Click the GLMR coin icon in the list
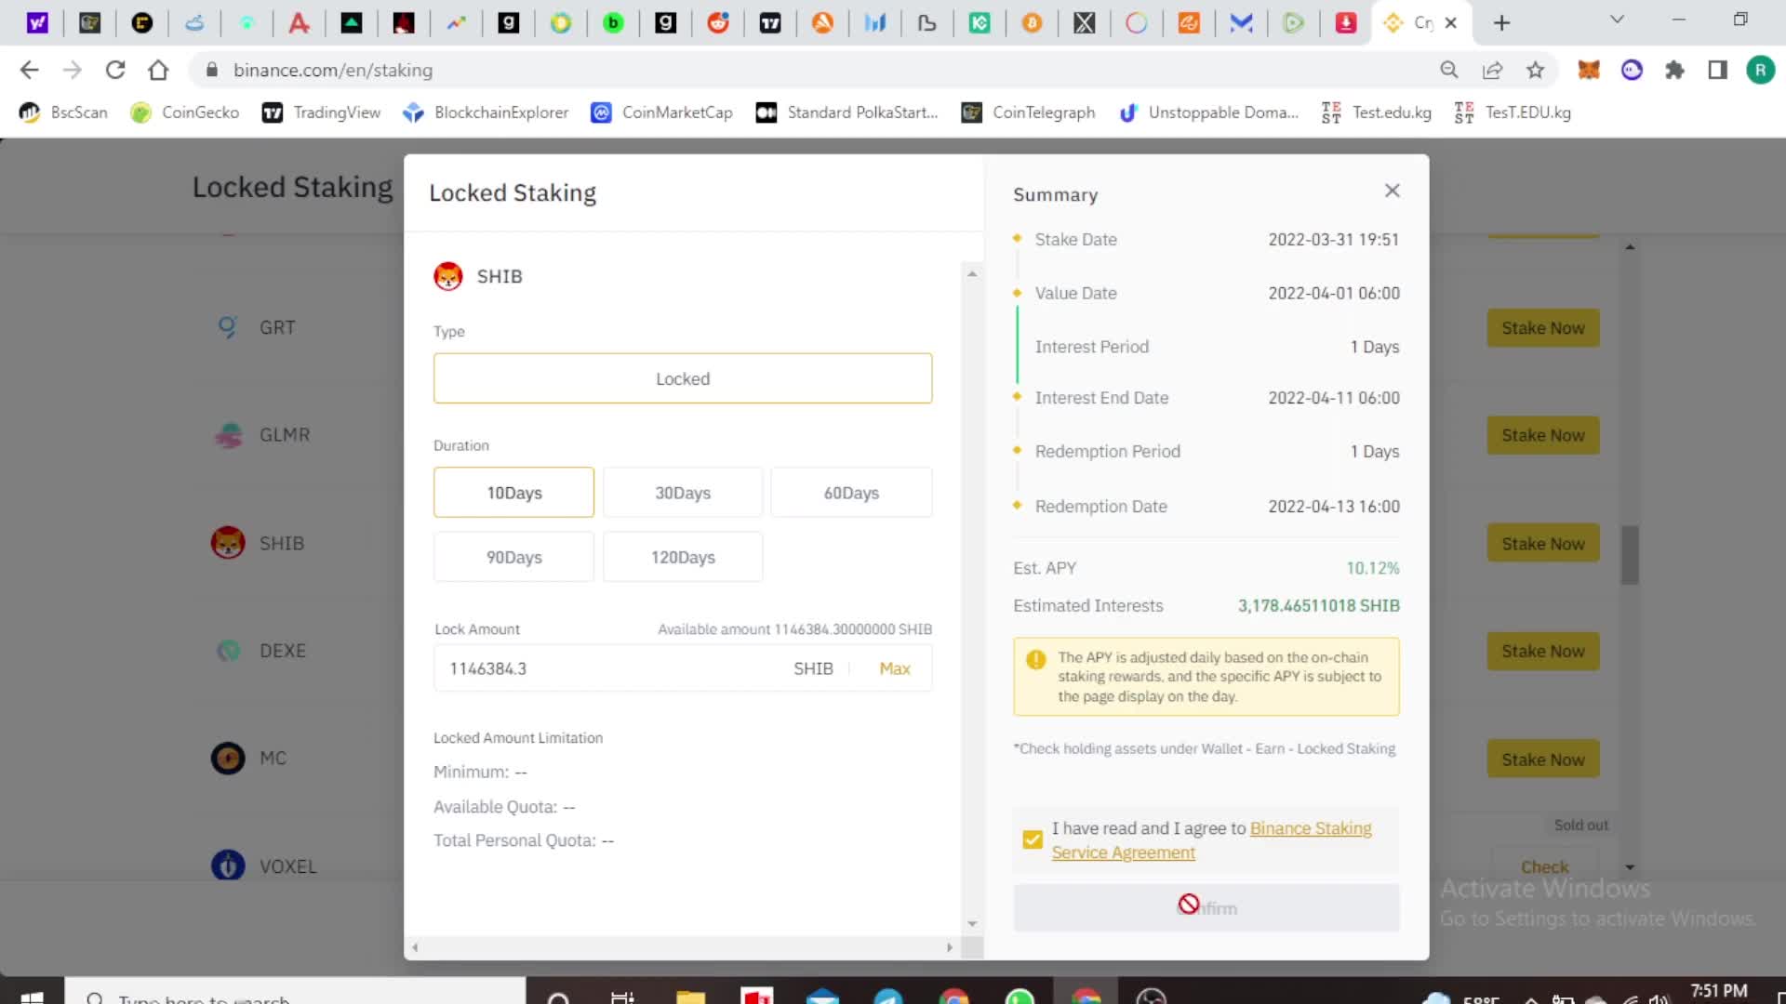Screen dimensions: 1786x1004 tap(228, 435)
